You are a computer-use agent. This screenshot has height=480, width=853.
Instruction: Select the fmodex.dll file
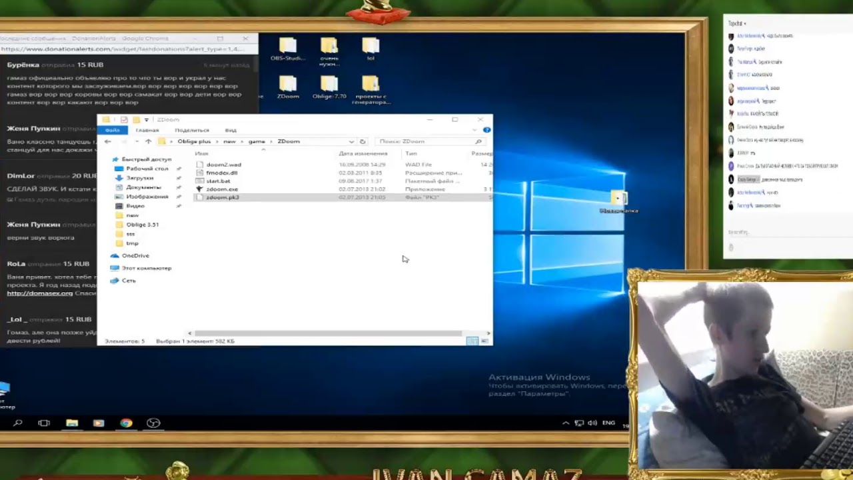(221, 173)
